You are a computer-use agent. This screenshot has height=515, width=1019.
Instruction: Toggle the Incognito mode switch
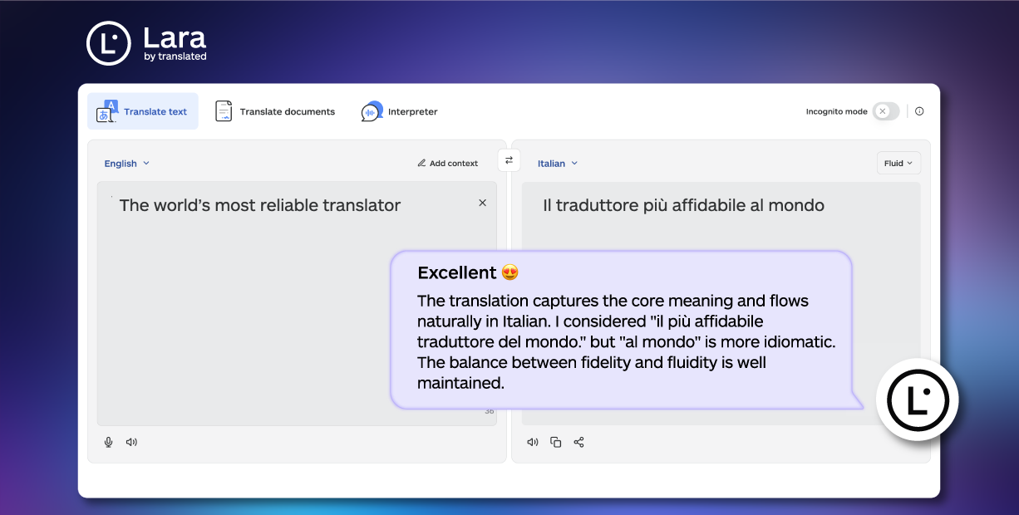[x=886, y=111]
